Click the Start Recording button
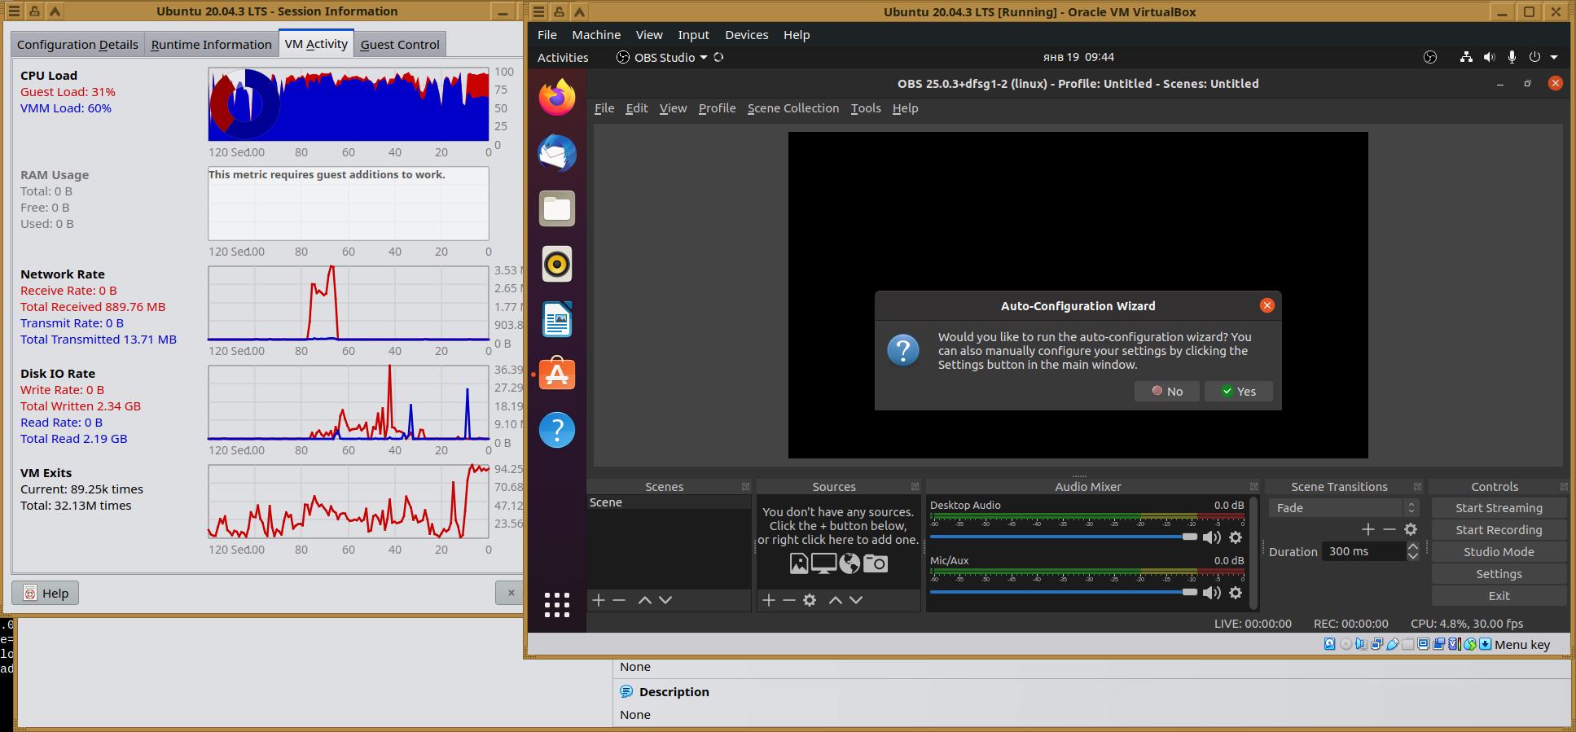The height and width of the screenshot is (732, 1576). click(x=1498, y=530)
